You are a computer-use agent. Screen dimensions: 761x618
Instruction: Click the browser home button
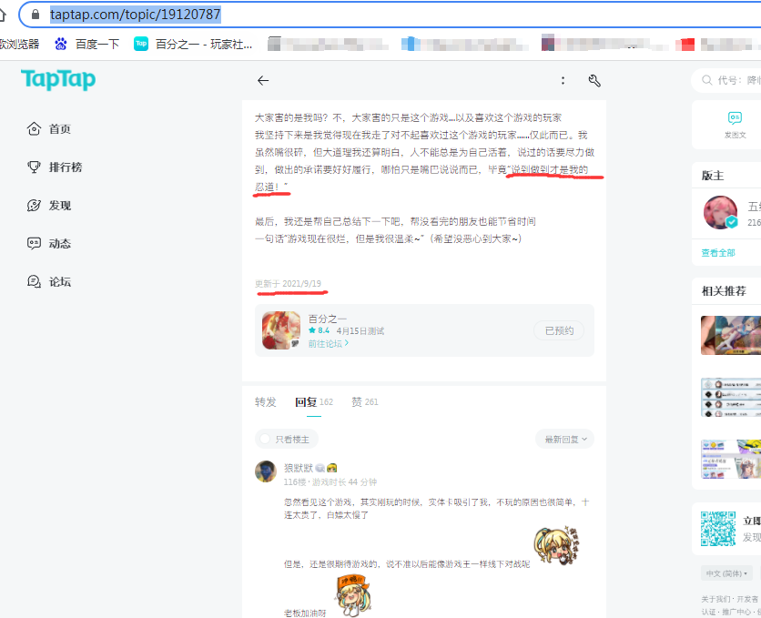pyautogui.click(x=3, y=15)
